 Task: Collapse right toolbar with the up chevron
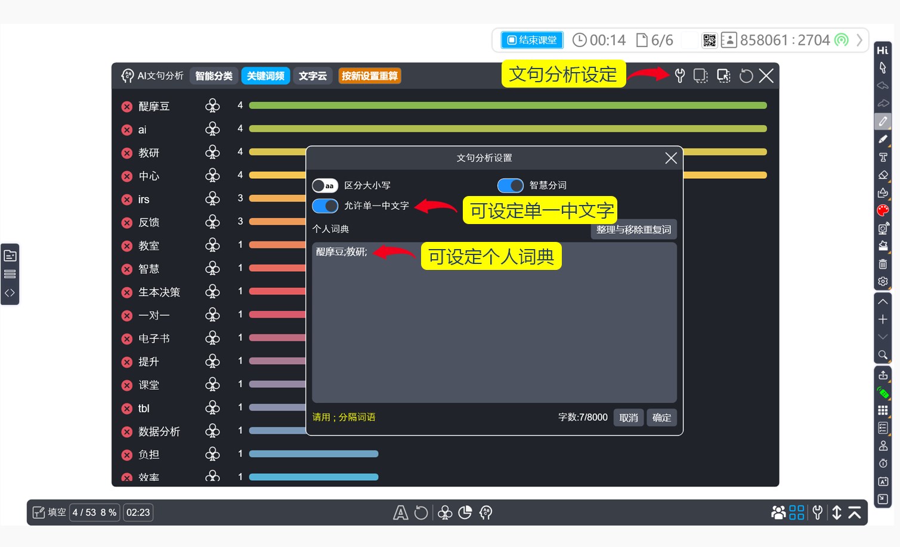(x=883, y=302)
